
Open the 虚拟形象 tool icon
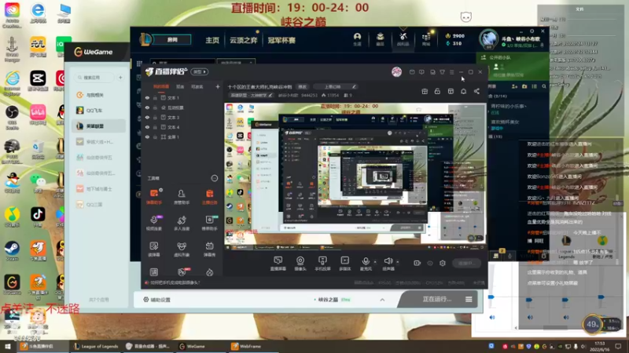point(182,249)
